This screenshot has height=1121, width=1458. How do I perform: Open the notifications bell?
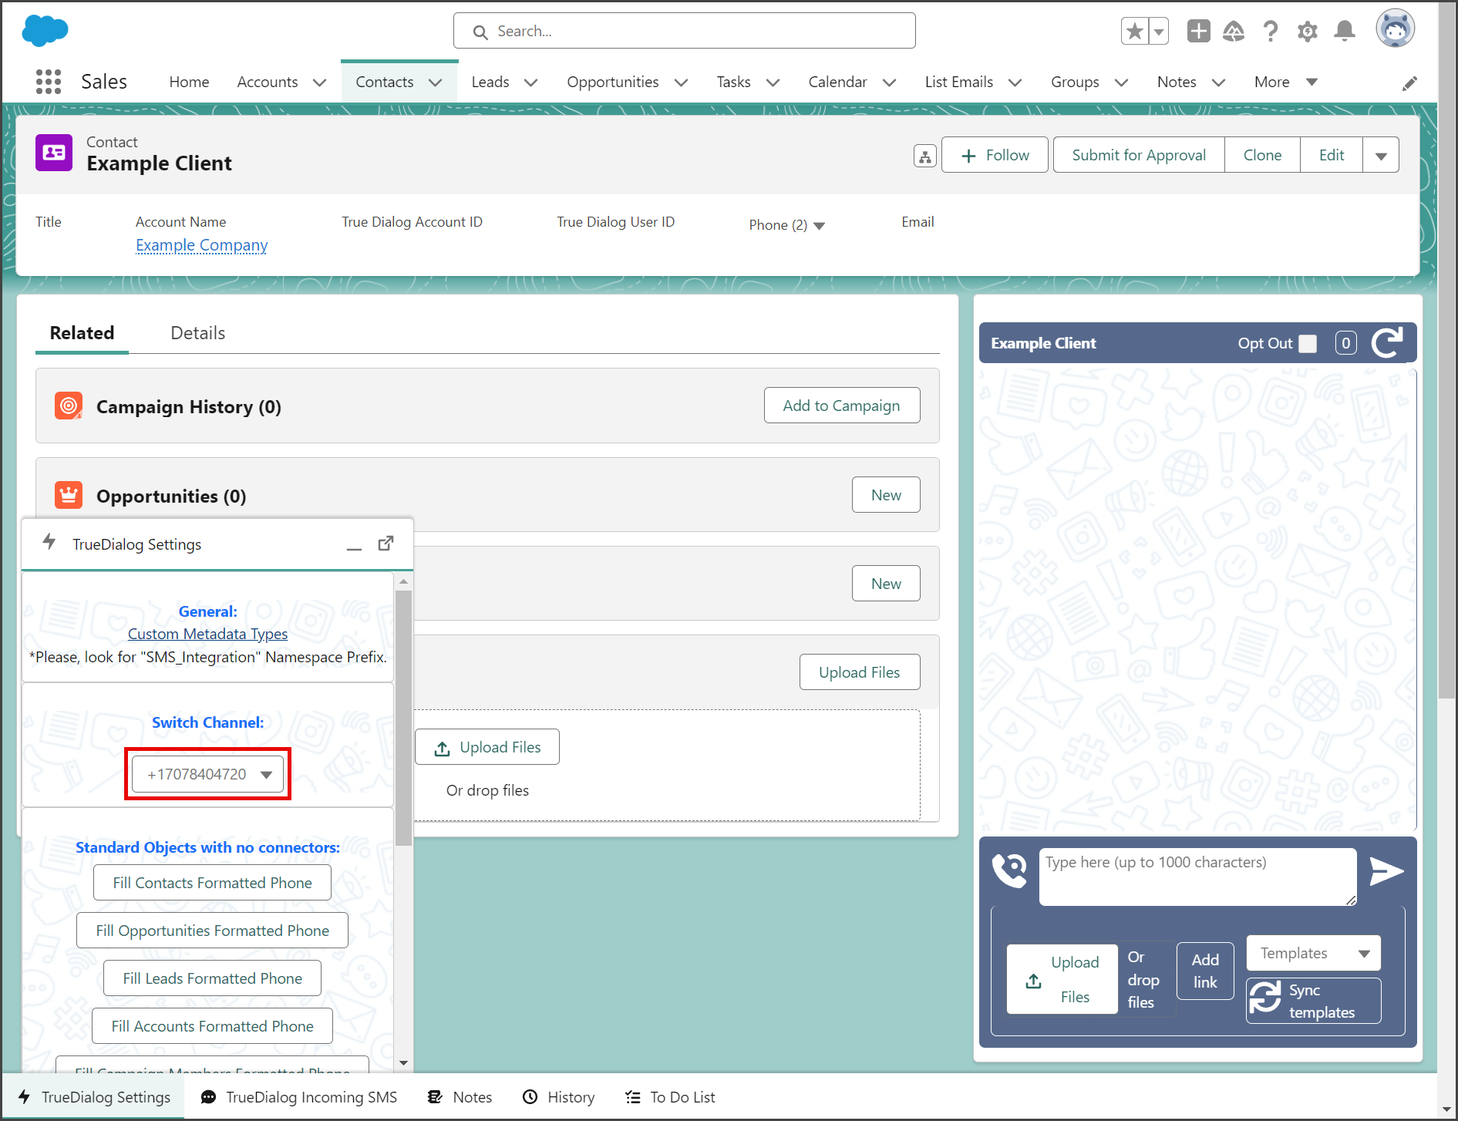tap(1345, 31)
